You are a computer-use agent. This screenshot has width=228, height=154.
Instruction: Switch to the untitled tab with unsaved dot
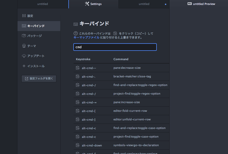pyautogui.click(x=144, y=4)
